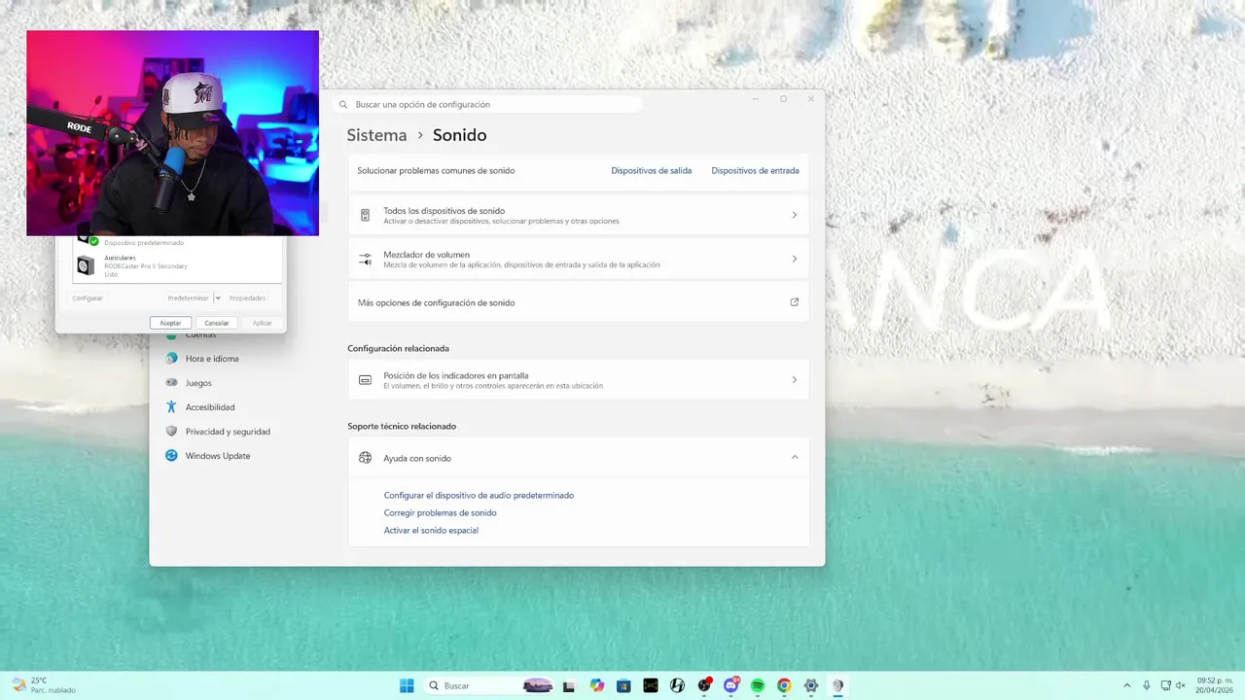Open the Copilot icon in the taskbar
This screenshot has width=1245, height=700.
coord(596,685)
